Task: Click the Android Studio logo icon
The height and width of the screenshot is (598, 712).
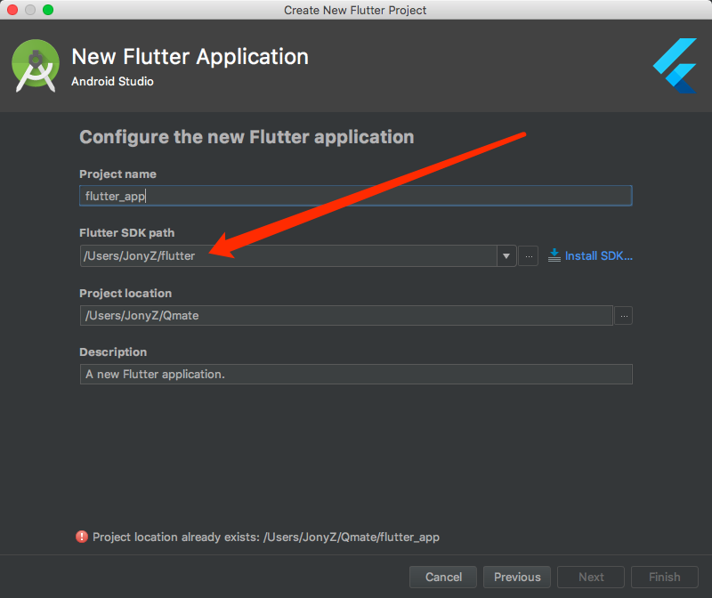Action: (36, 66)
